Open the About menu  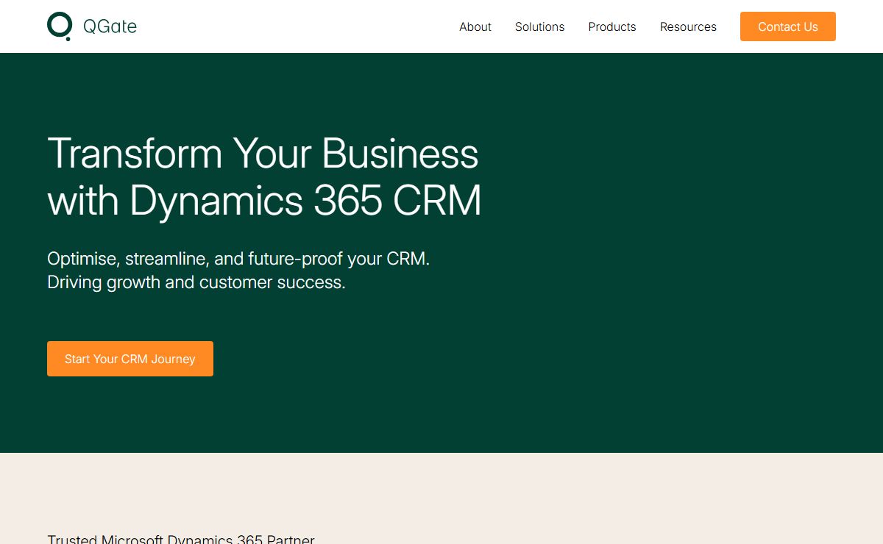[x=475, y=26]
